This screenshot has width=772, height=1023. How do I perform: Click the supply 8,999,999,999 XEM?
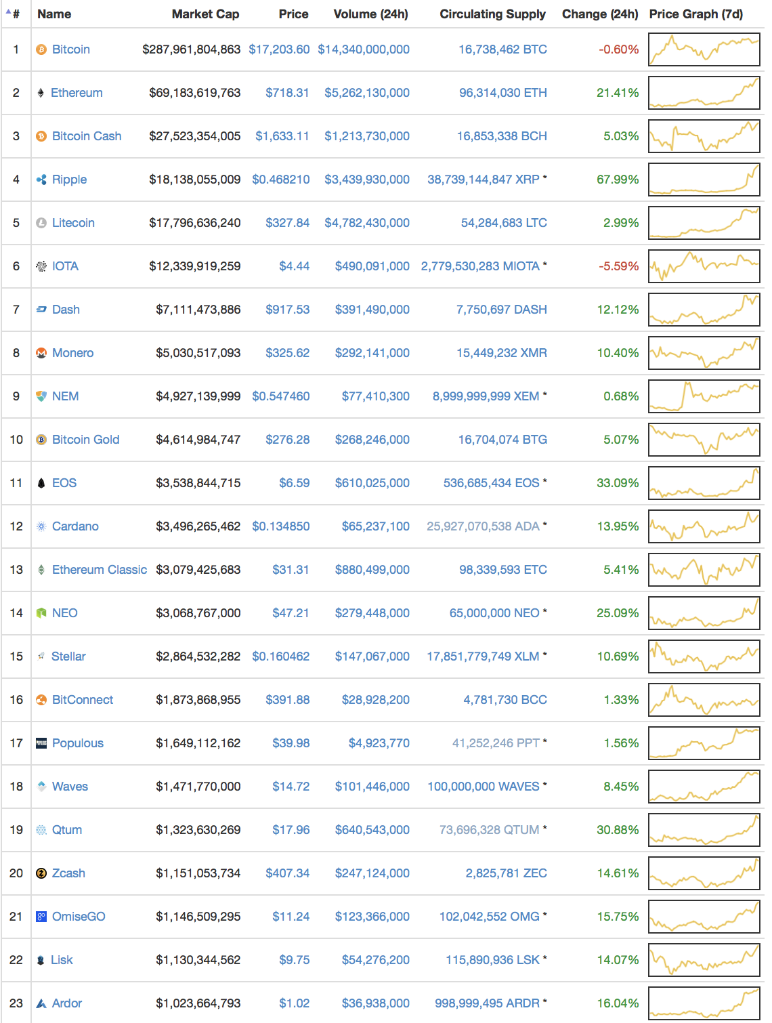click(x=486, y=396)
